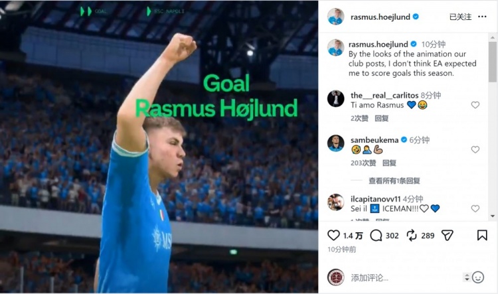
Task: Expand all 1 replies under sambeukema
Action: (394, 181)
